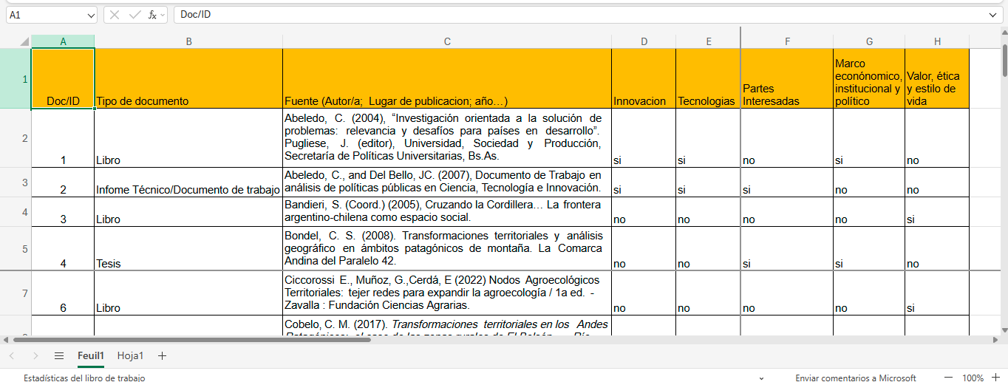
Task: Open the Insert Function fx button
Action: point(152,15)
